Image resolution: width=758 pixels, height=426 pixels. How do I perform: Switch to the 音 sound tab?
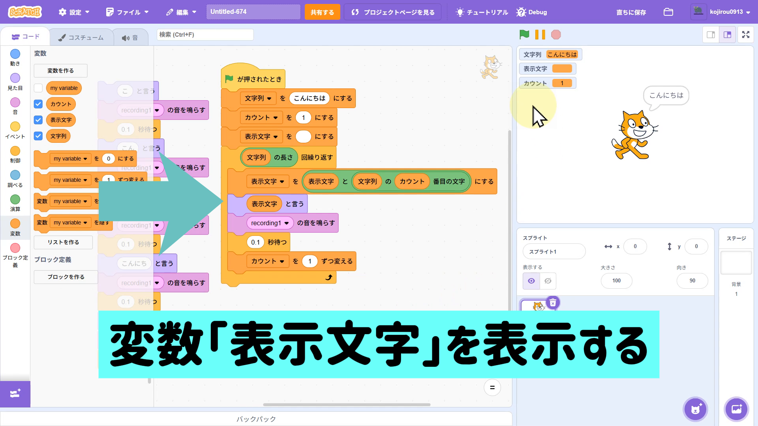coord(130,37)
